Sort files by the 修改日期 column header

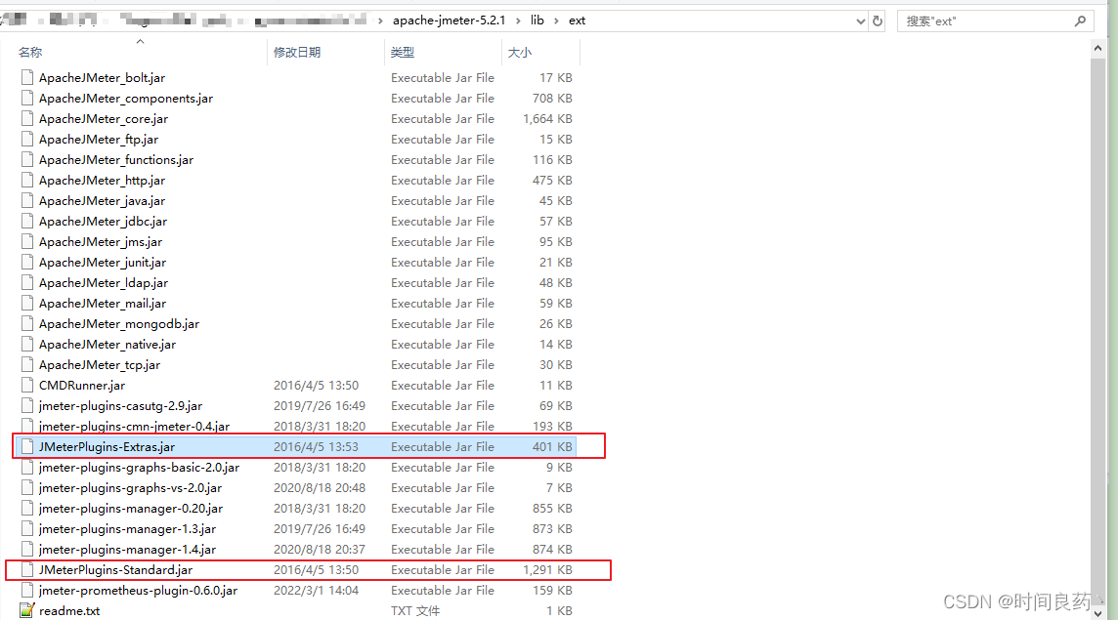297,52
